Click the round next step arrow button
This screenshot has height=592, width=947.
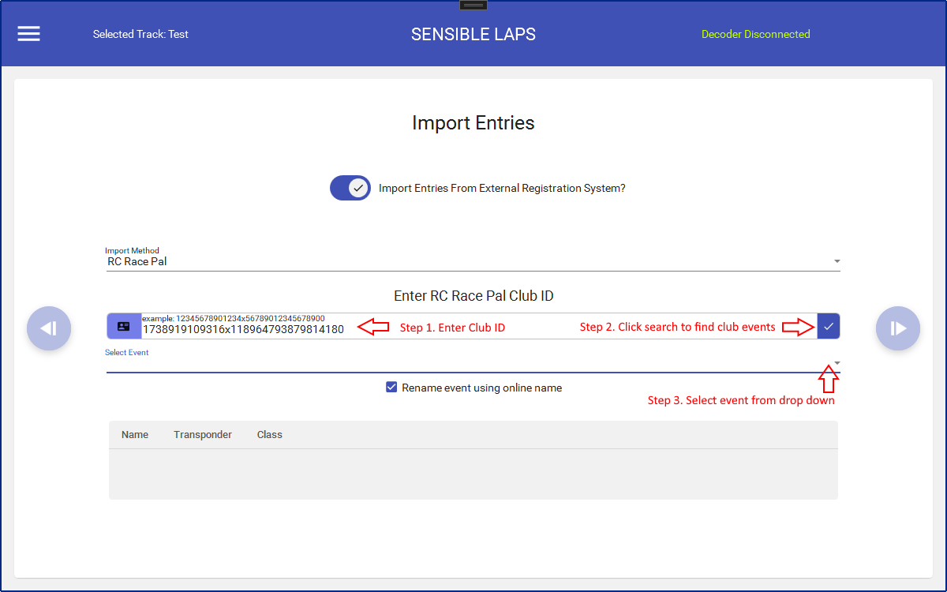pyautogui.click(x=898, y=328)
